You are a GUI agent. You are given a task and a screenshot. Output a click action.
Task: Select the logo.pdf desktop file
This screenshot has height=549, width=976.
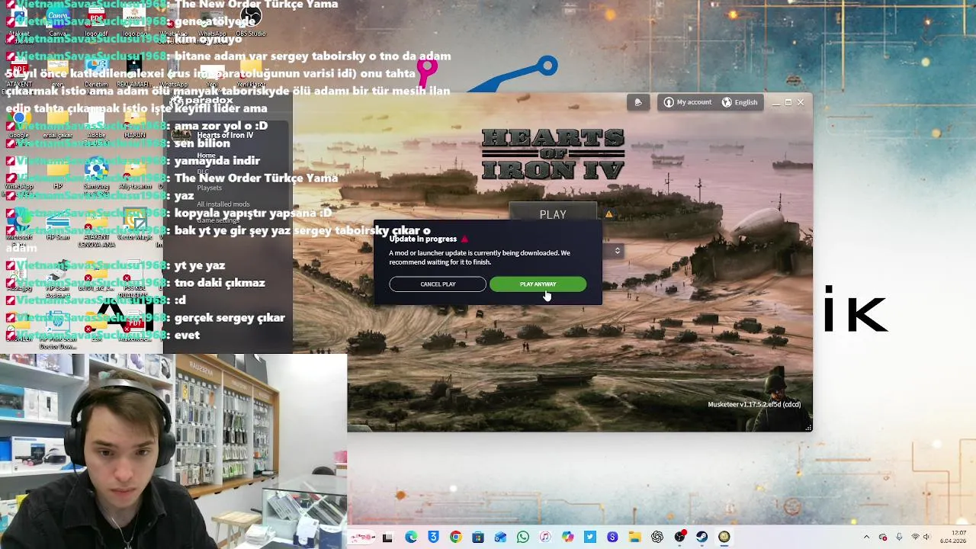(x=96, y=21)
